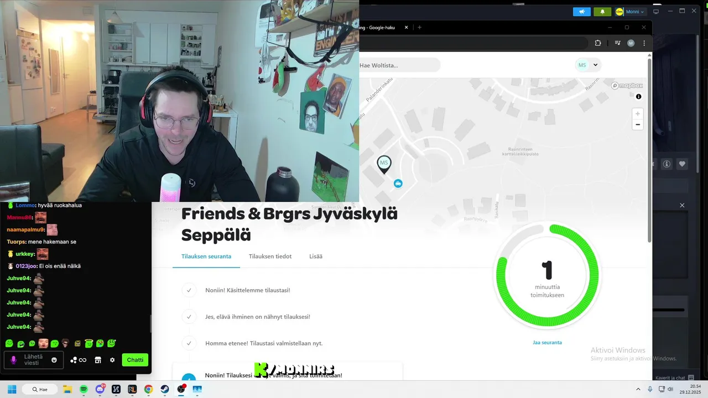This screenshot has width=708, height=398.
Task: Click the info icon in Steam window
Action: coord(667,164)
